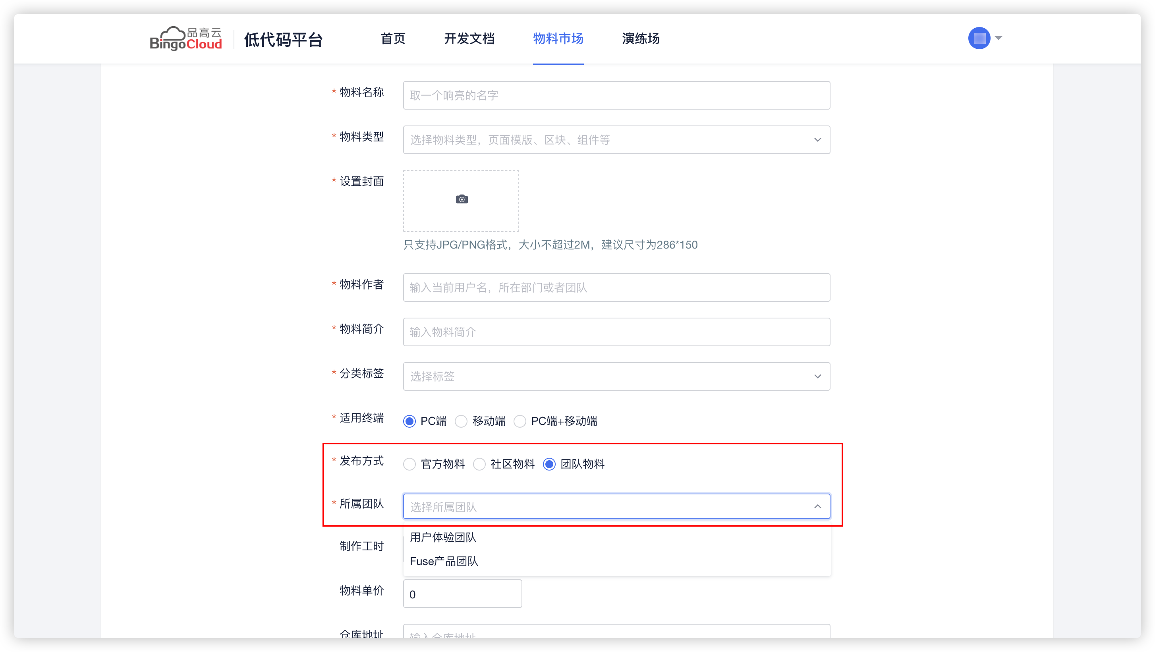The image size is (1155, 652).
Task: Click the 物料名称 input field
Action: coord(616,95)
